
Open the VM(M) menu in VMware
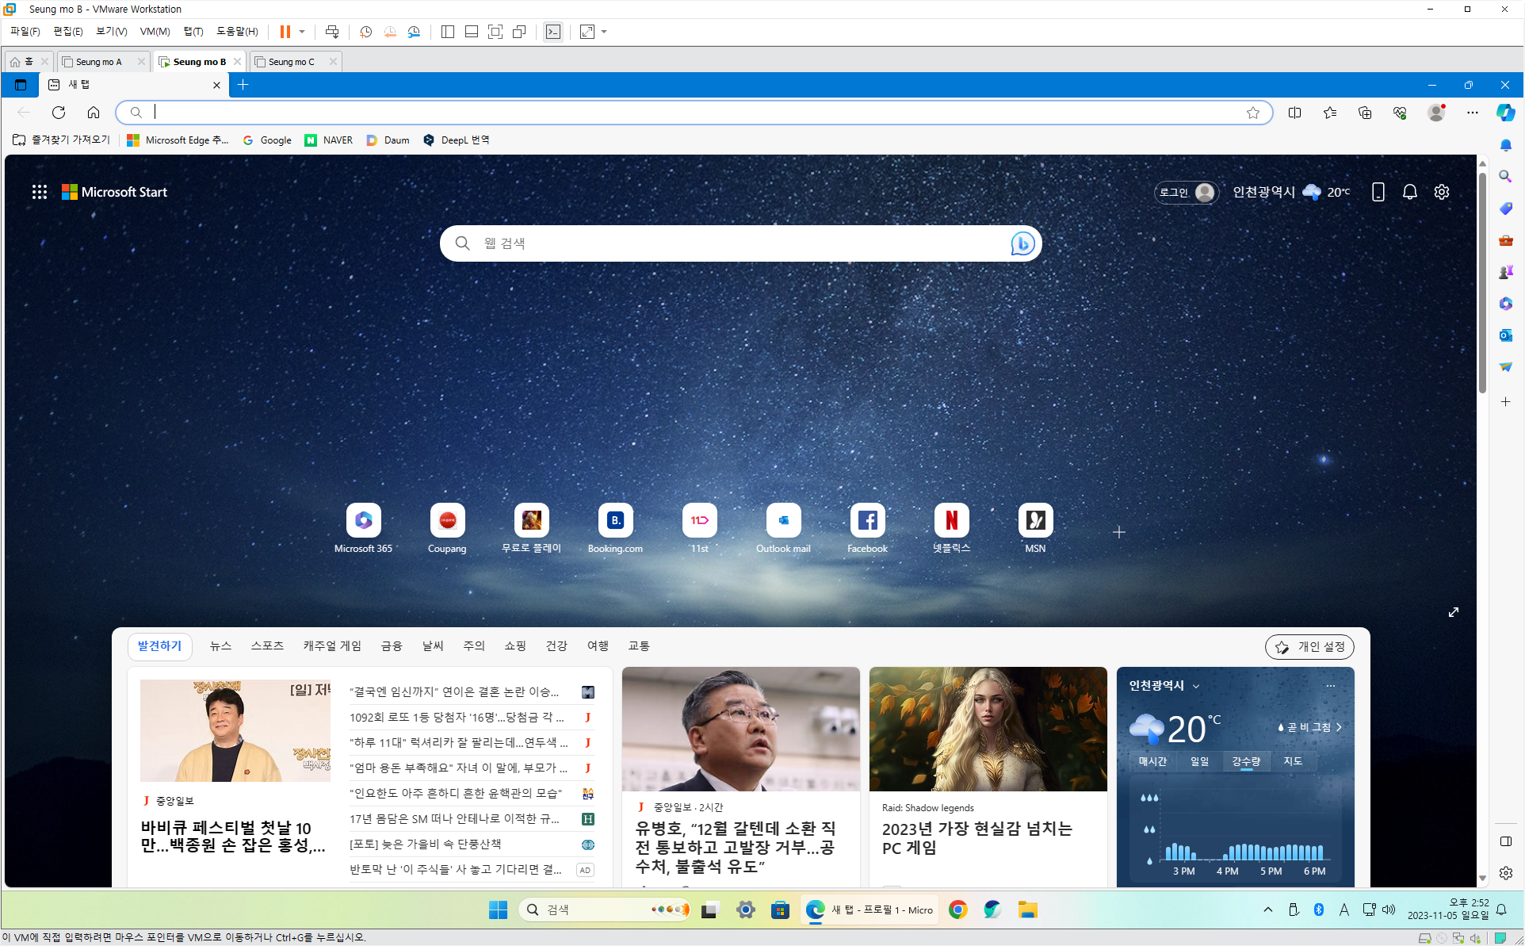pos(155,32)
